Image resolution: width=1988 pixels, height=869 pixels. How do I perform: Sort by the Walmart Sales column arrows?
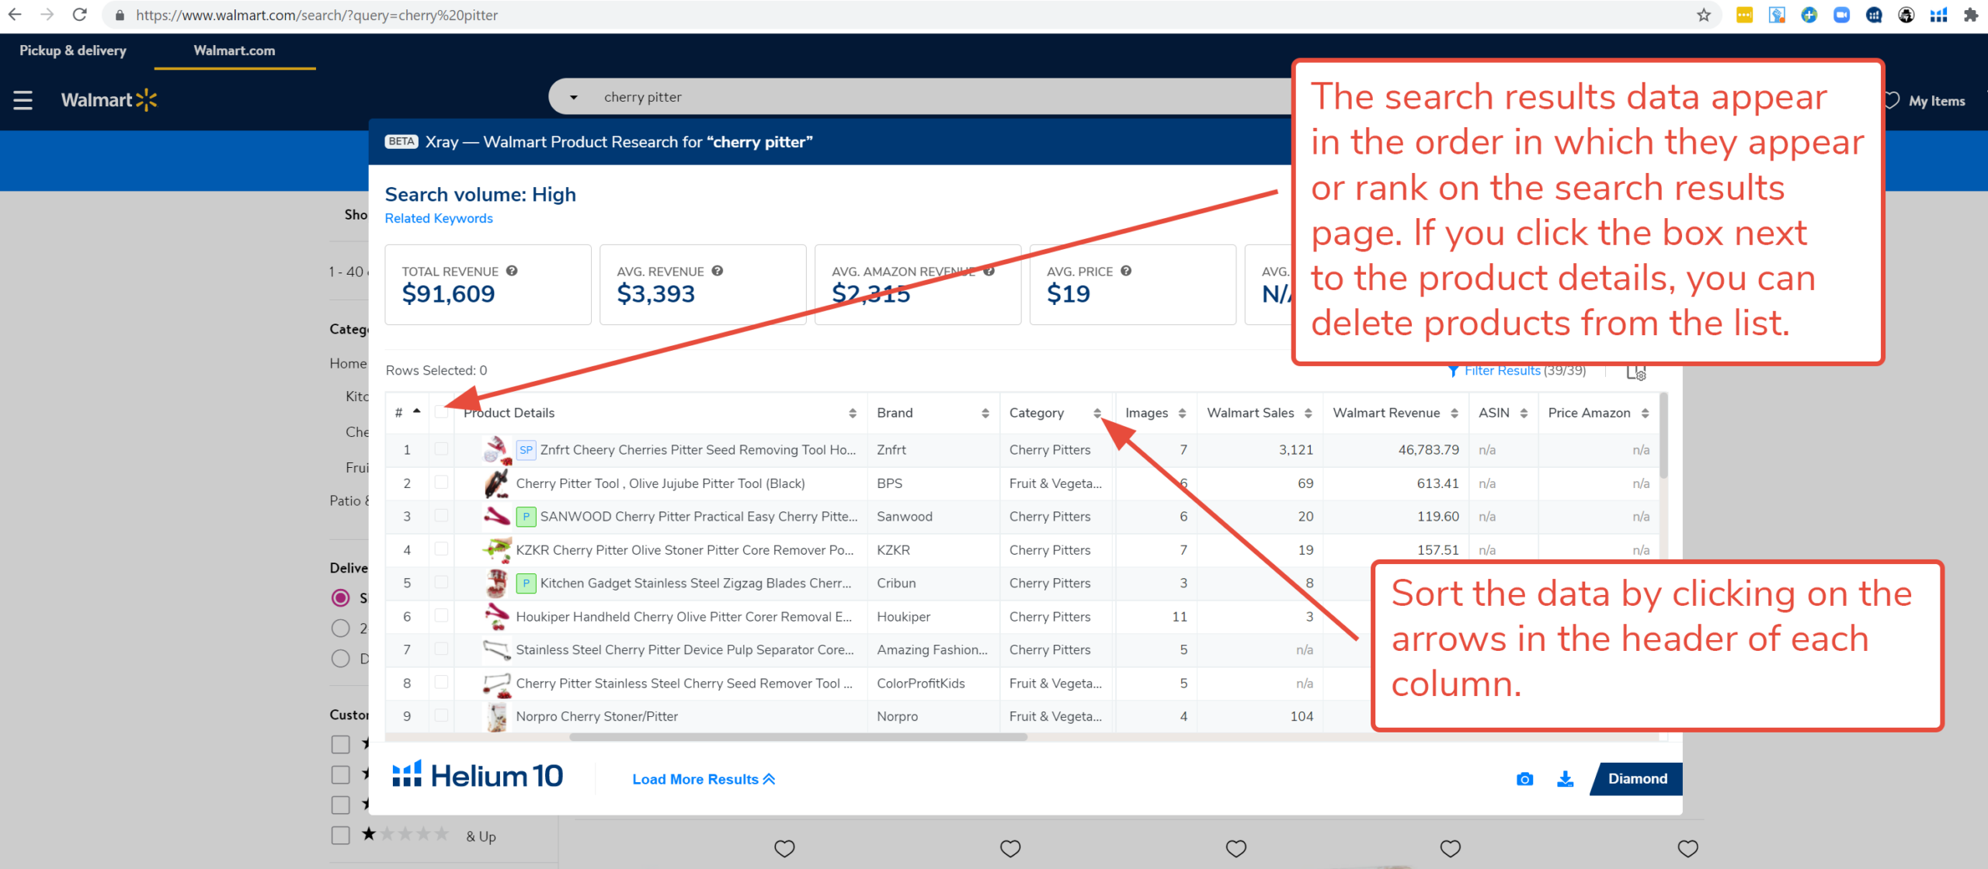pos(1309,414)
